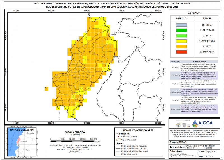
Task: Click the CATEGORÍA header in interpretation table
Action: pyautogui.click(x=175, y=62)
